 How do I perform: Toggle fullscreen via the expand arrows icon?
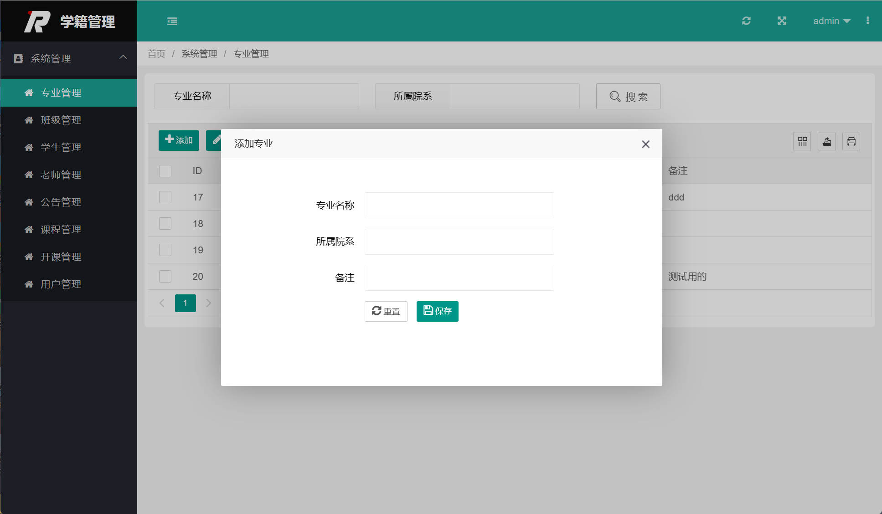782,21
